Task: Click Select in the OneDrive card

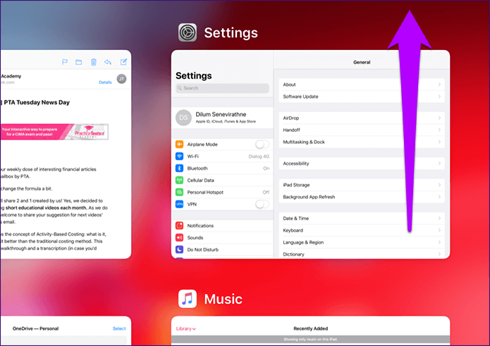Action: 119,328
